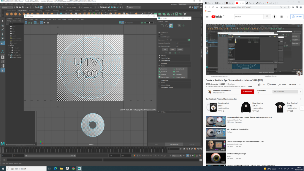
Task: Click the symmetry flip icon in the UV Toolkit
Action: 189,40
